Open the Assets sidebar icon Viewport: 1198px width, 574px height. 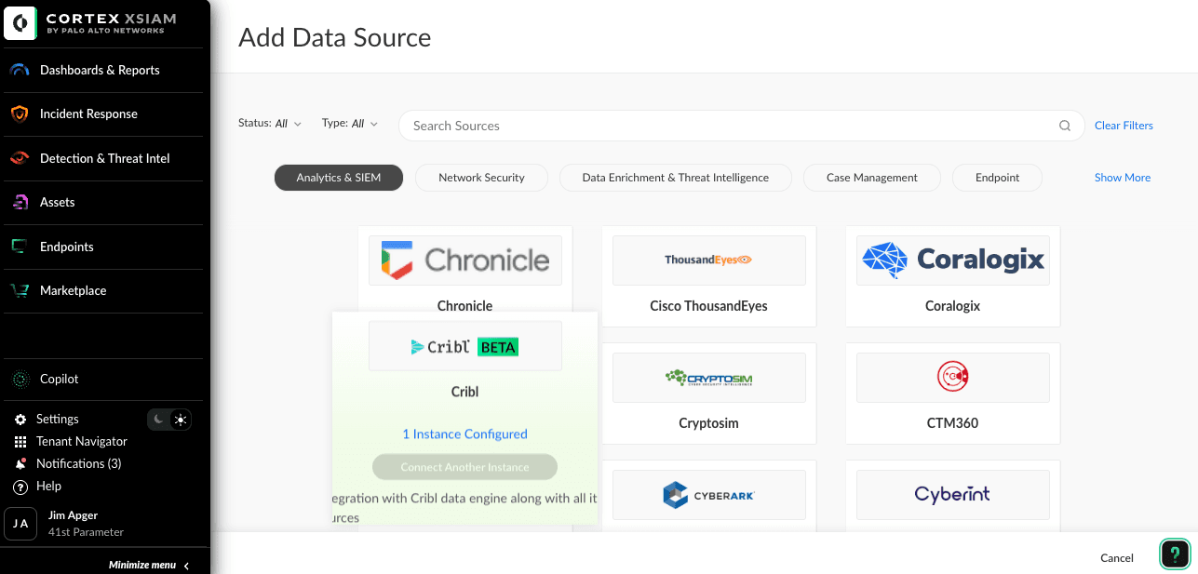(x=20, y=202)
